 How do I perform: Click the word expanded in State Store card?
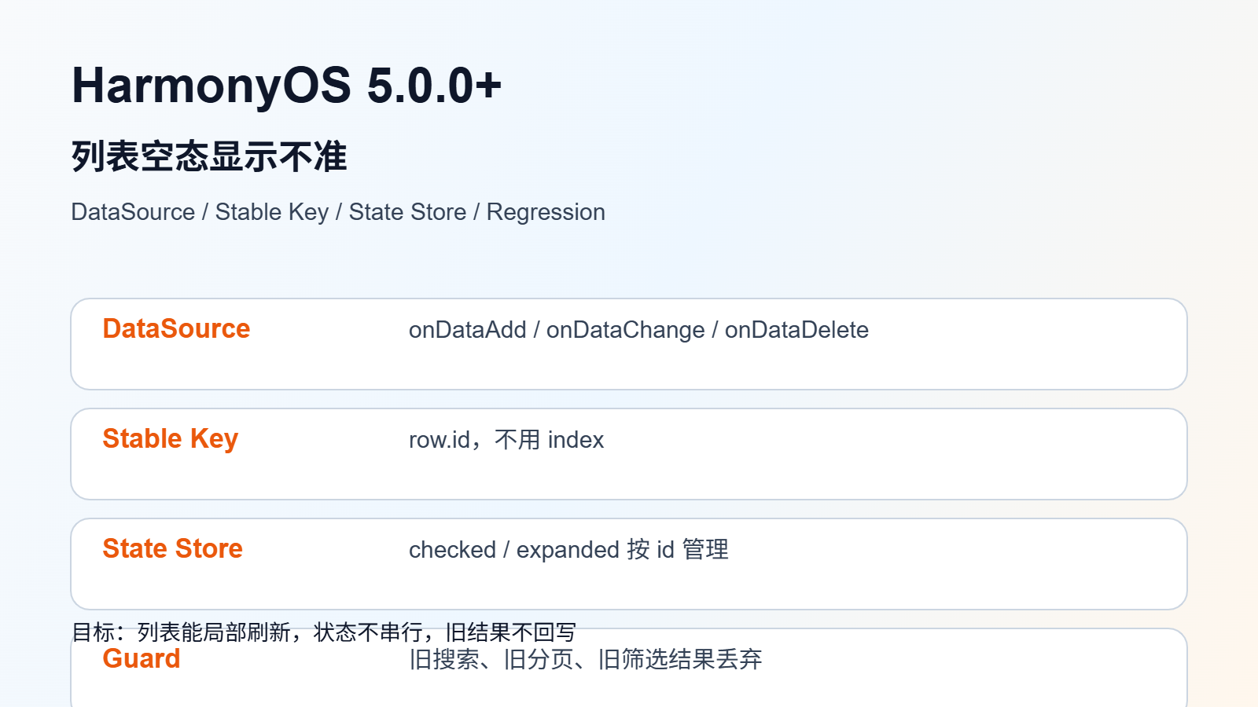(x=568, y=551)
